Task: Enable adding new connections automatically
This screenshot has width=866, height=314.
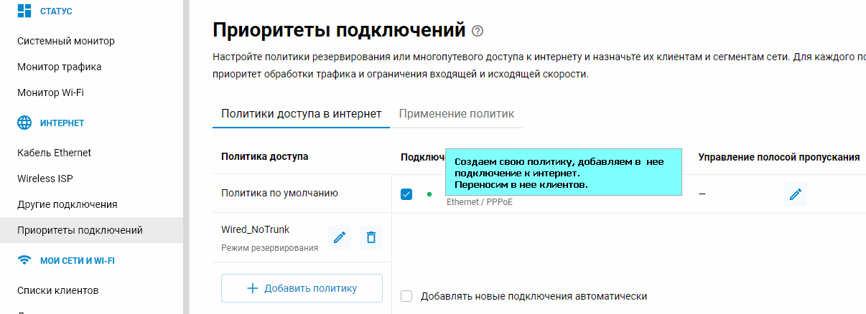Action: 406,296
